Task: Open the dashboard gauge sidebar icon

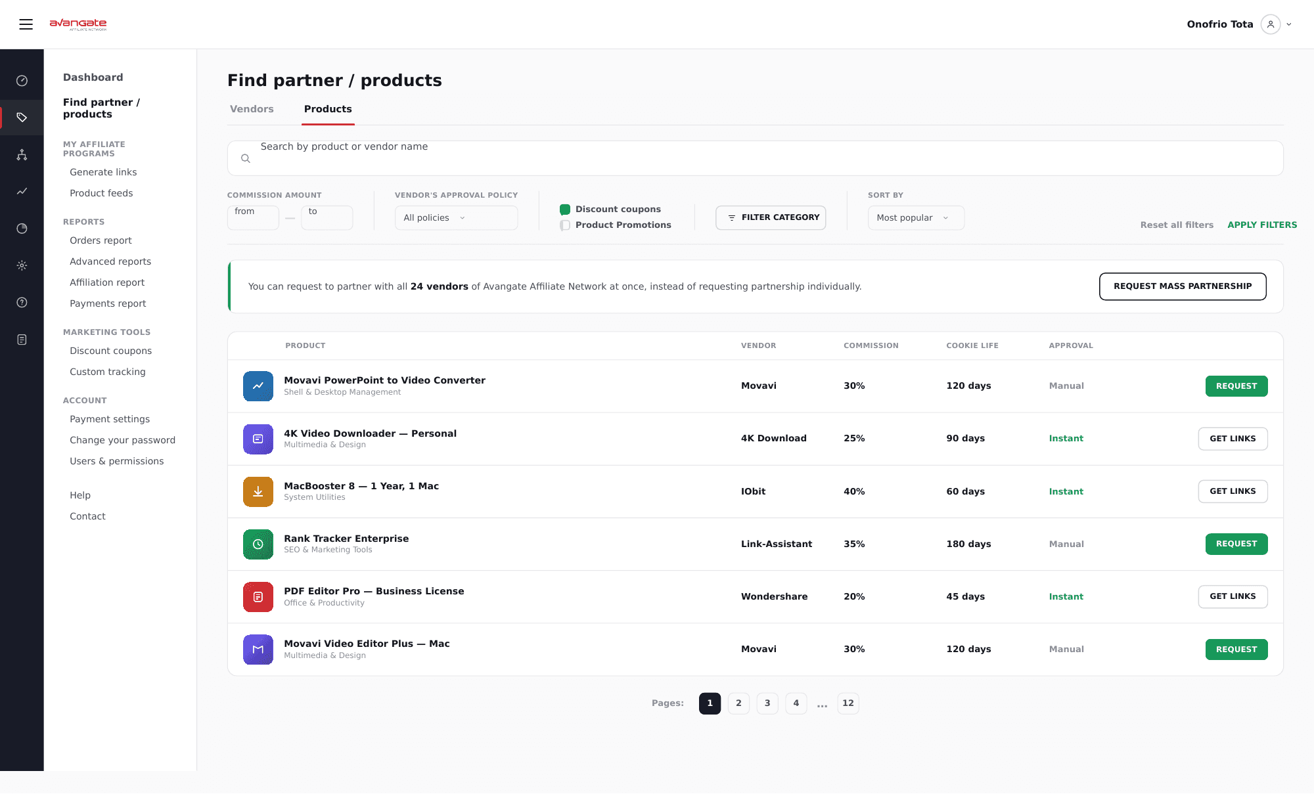Action: pyautogui.click(x=22, y=81)
